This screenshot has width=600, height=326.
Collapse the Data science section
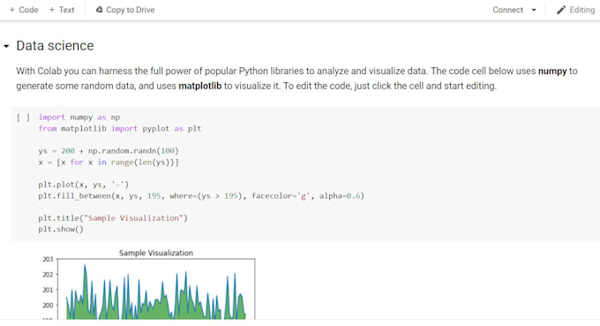click(x=6, y=46)
